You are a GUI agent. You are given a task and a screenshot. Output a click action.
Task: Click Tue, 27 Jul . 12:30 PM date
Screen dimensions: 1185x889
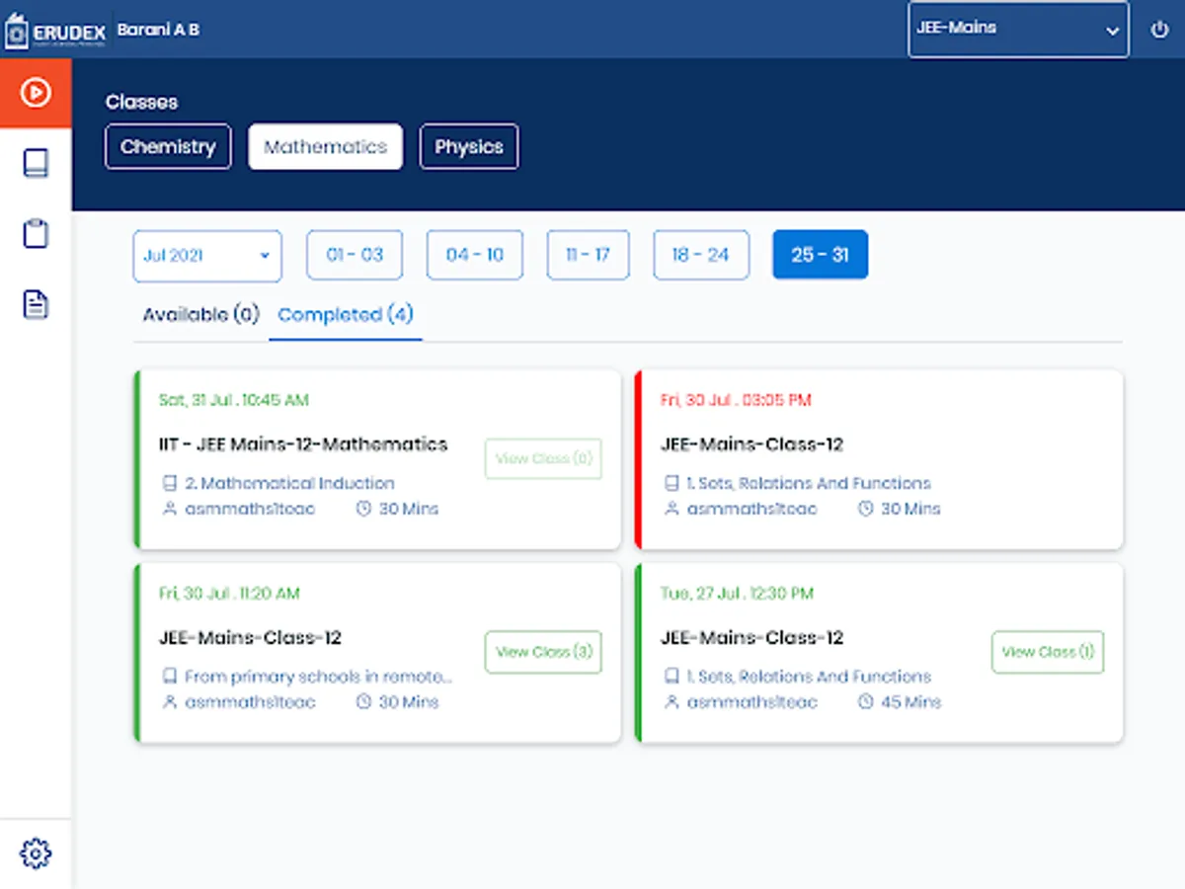(x=737, y=594)
